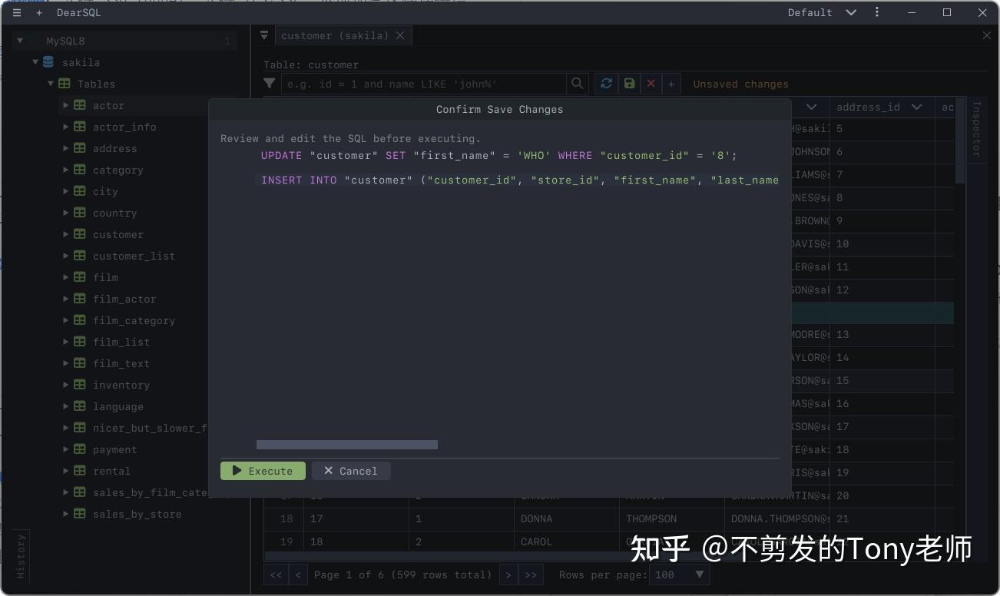
Task: Expand the actor table node
Action: 66,105
